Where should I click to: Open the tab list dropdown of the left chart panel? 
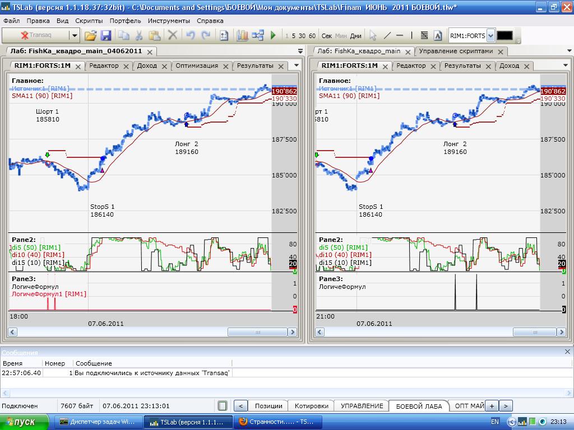click(297, 66)
